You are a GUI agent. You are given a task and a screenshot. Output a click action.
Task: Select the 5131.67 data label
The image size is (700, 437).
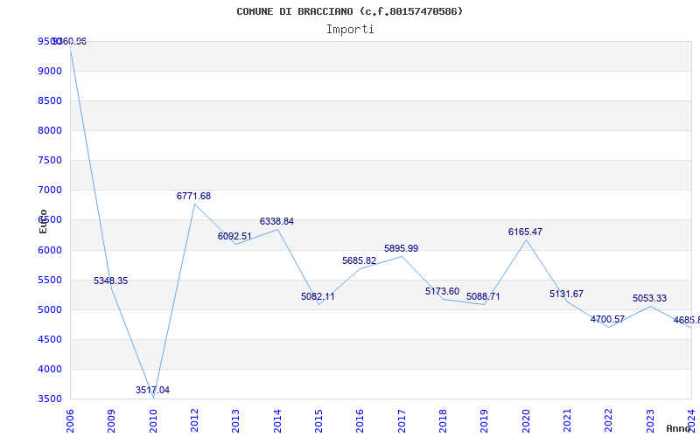566,294
